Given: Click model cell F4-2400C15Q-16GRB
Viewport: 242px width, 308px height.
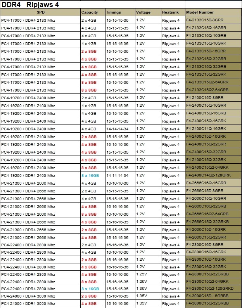Looking at the screenshot, I should (x=213, y=113).
